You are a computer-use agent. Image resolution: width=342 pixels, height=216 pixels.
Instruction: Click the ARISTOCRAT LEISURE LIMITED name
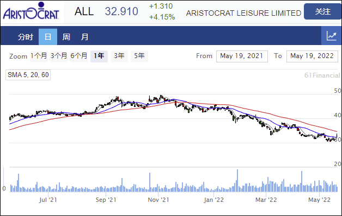click(243, 13)
